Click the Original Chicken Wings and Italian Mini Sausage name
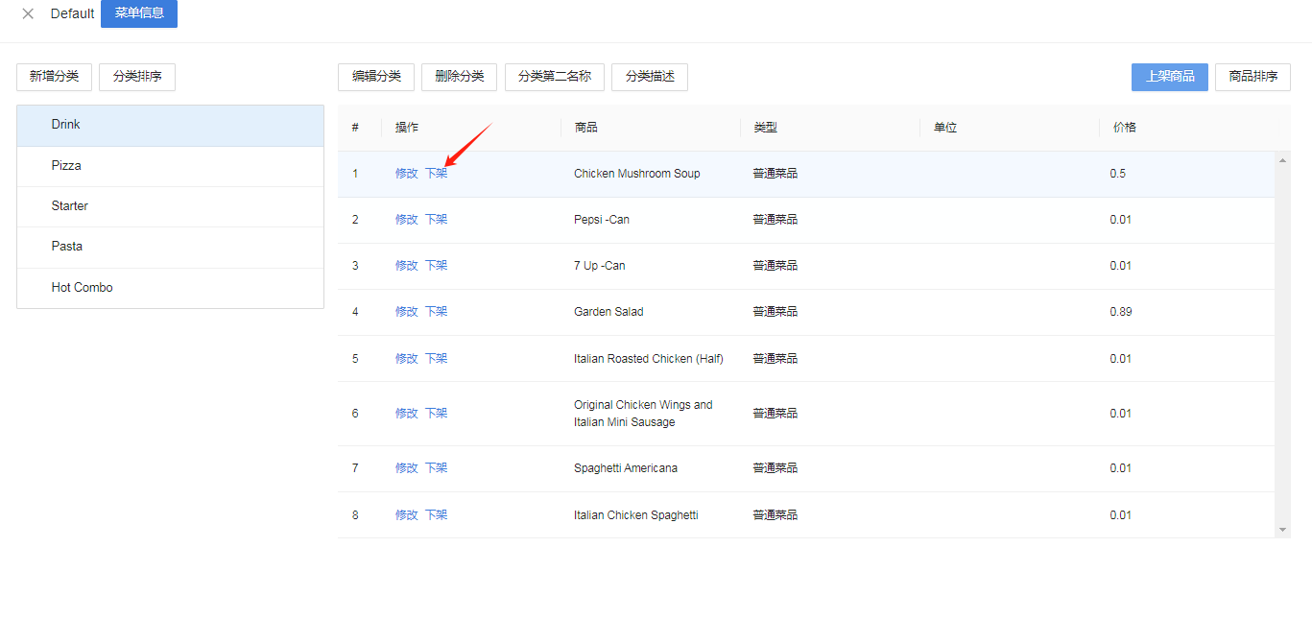1312x619 pixels. tap(643, 414)
